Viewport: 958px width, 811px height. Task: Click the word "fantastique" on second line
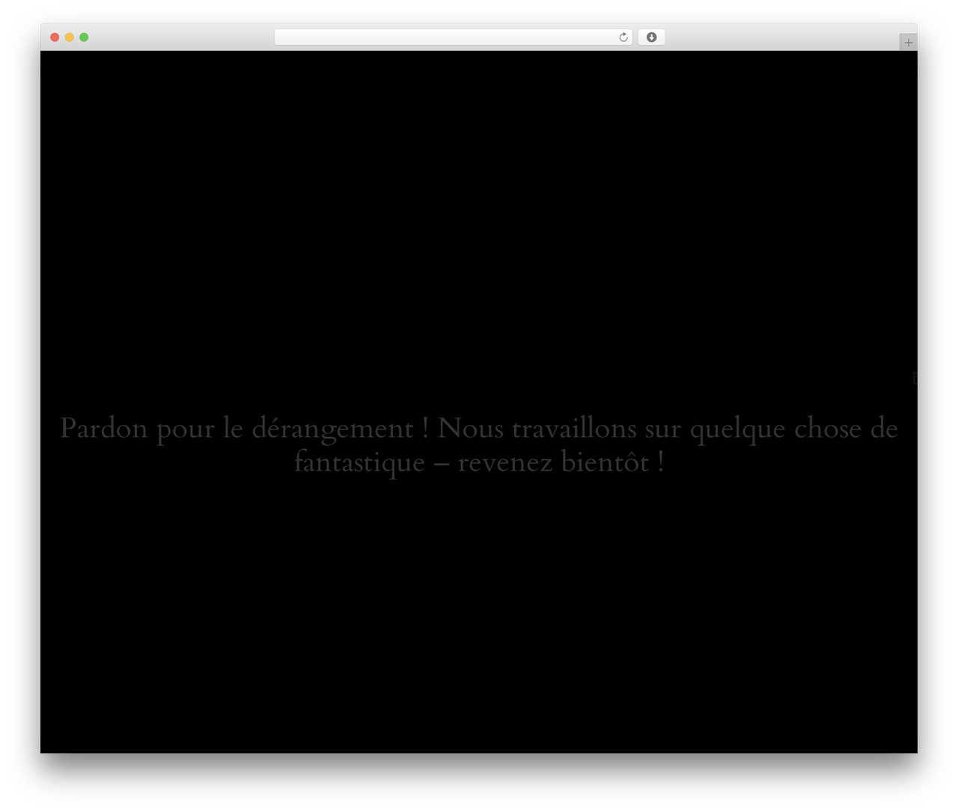tap(359, 462)
